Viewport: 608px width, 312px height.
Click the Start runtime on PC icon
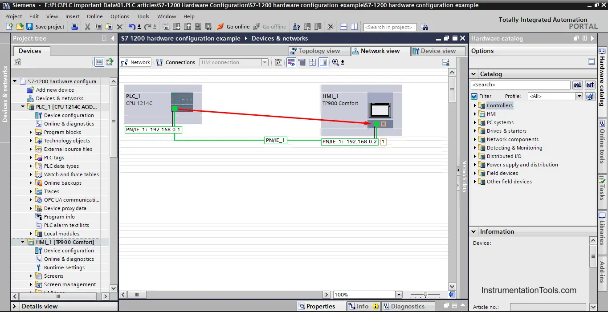[208, 27]
